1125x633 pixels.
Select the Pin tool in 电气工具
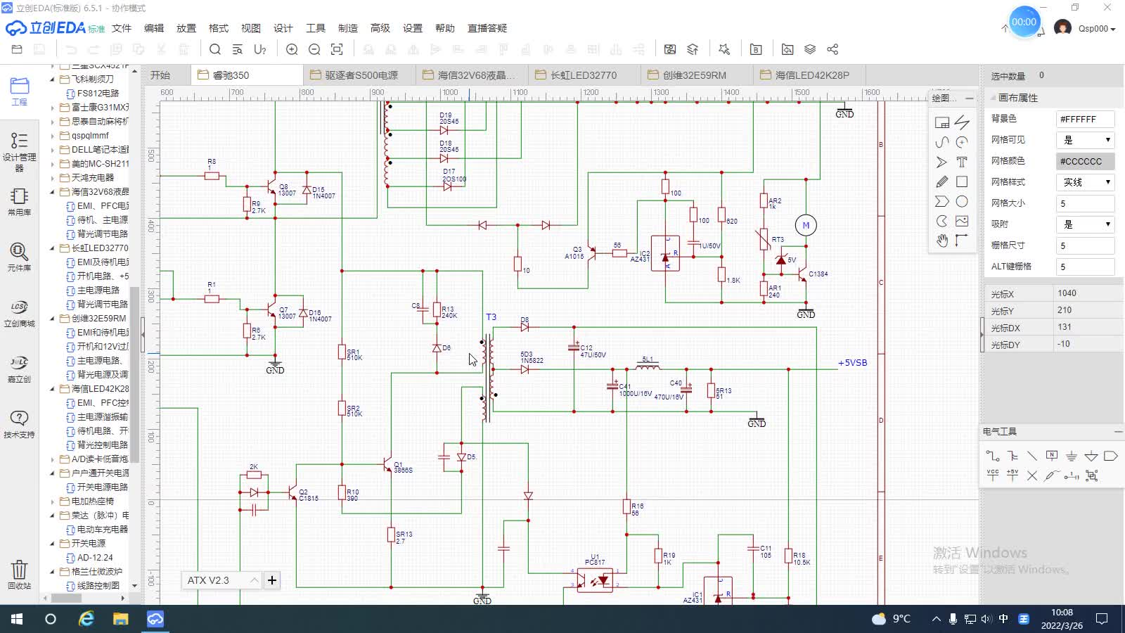pos(1072,475)
